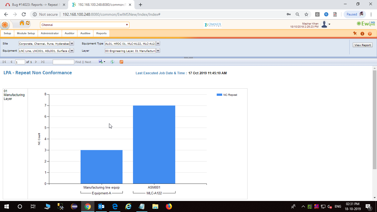Open the user profile avatar menu

click(326, 25)
